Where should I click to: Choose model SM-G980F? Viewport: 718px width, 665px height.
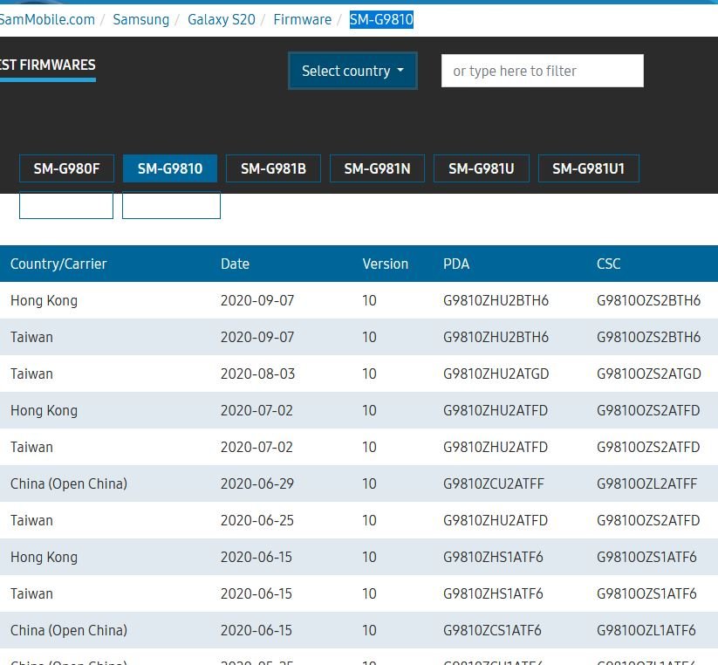[66, 168]
